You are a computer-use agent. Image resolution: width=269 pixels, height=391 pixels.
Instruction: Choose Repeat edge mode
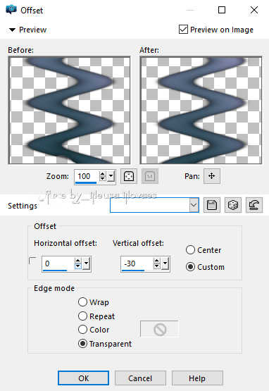[x=82, y=316]
